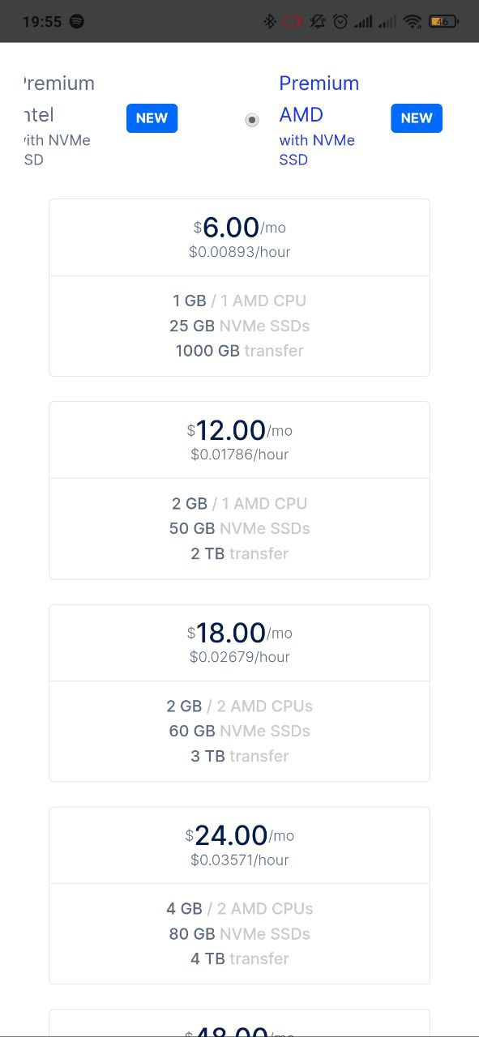Screen dimensions: 479x1037
Task: Select the Premium AMD radio button
Action: [252, 120]
